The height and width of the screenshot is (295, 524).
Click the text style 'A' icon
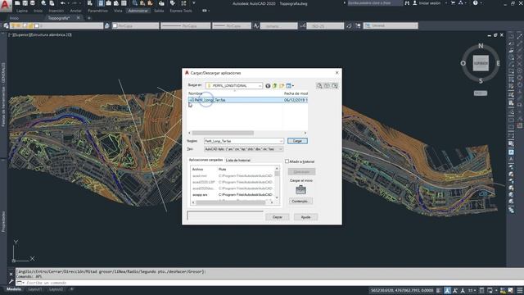256,25
